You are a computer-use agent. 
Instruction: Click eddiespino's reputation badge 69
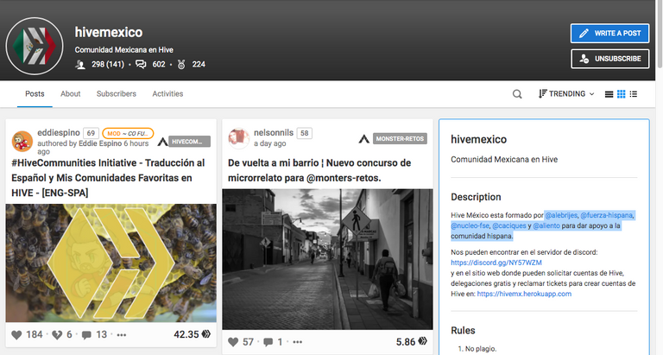[x=91, y=133]
